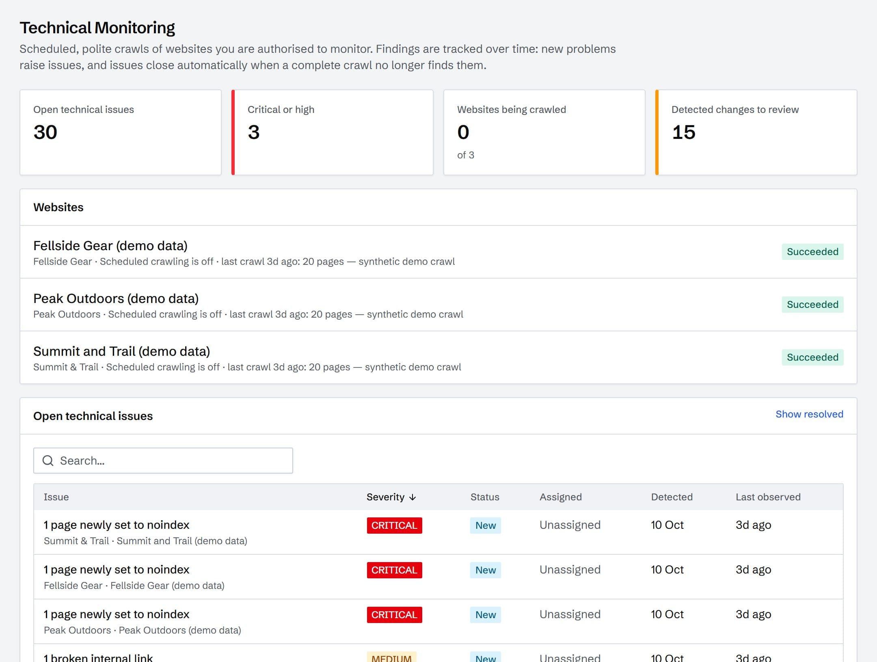Click the Severity sort arrow icon
The image size is (877, 662).
click(x=413, y=497)
